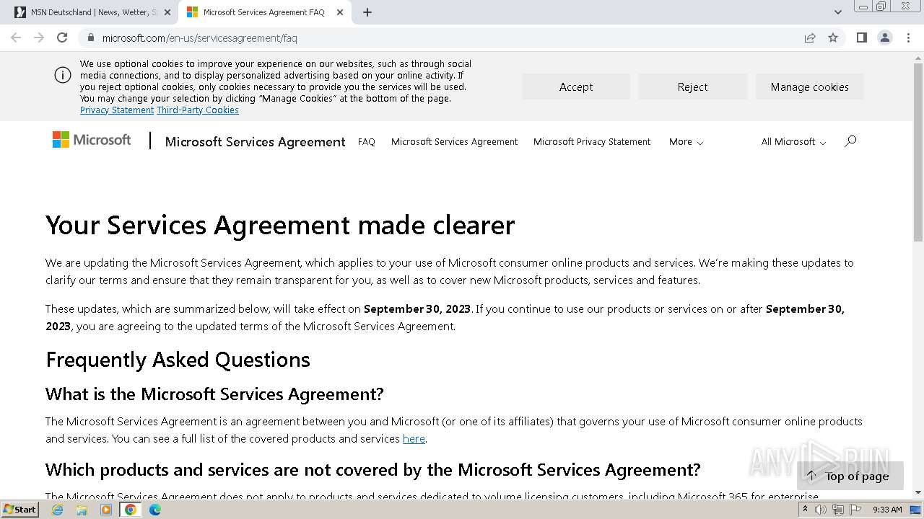Open the FAQ nav item

[367, 142]
